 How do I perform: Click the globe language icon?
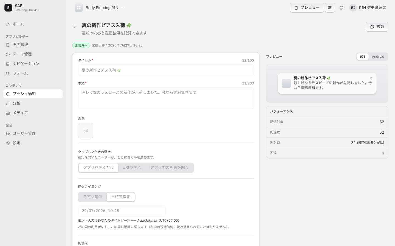pos(341,8)
